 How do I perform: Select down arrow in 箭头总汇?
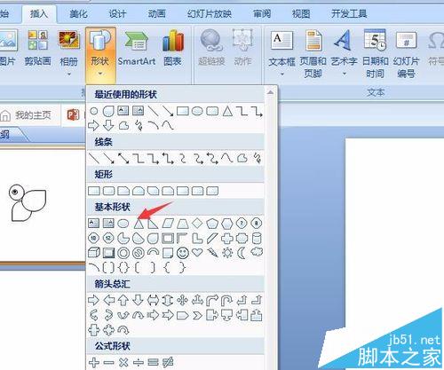(138, 300)
